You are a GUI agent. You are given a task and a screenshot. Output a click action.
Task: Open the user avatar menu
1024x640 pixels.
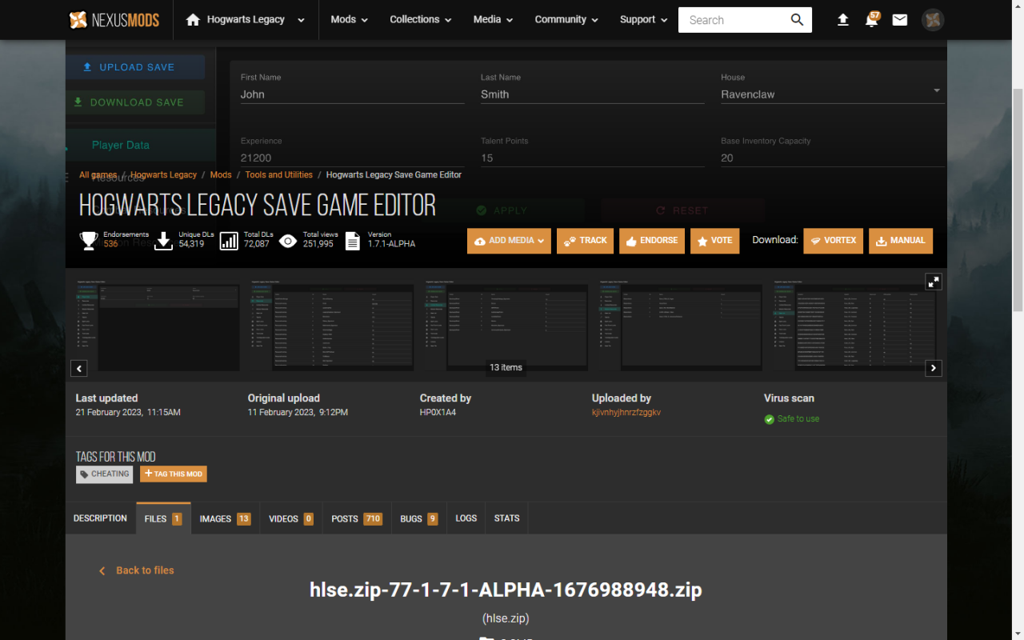933,20
